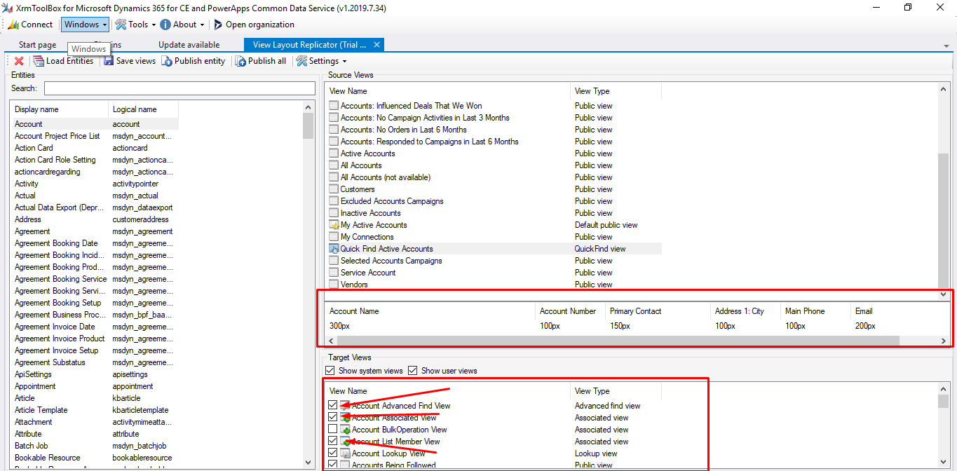This screenshot has height=471, width=957.
Task: Toggle the Show user views checkbox
Action: 412,371
